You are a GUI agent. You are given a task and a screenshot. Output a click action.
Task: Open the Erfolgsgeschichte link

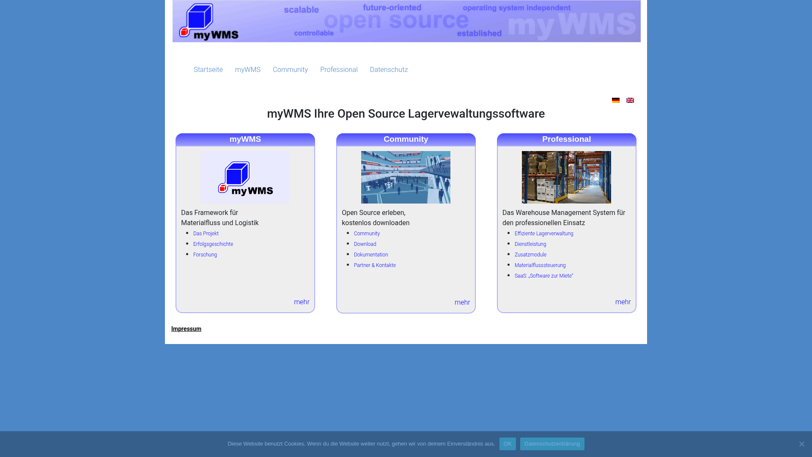213,244
